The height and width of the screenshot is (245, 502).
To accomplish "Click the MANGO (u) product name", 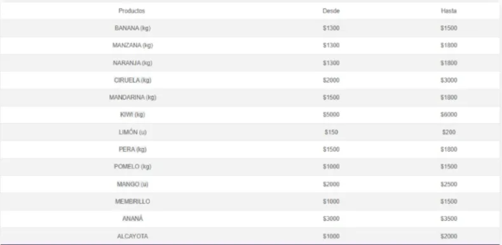I will tap(133, 184).
